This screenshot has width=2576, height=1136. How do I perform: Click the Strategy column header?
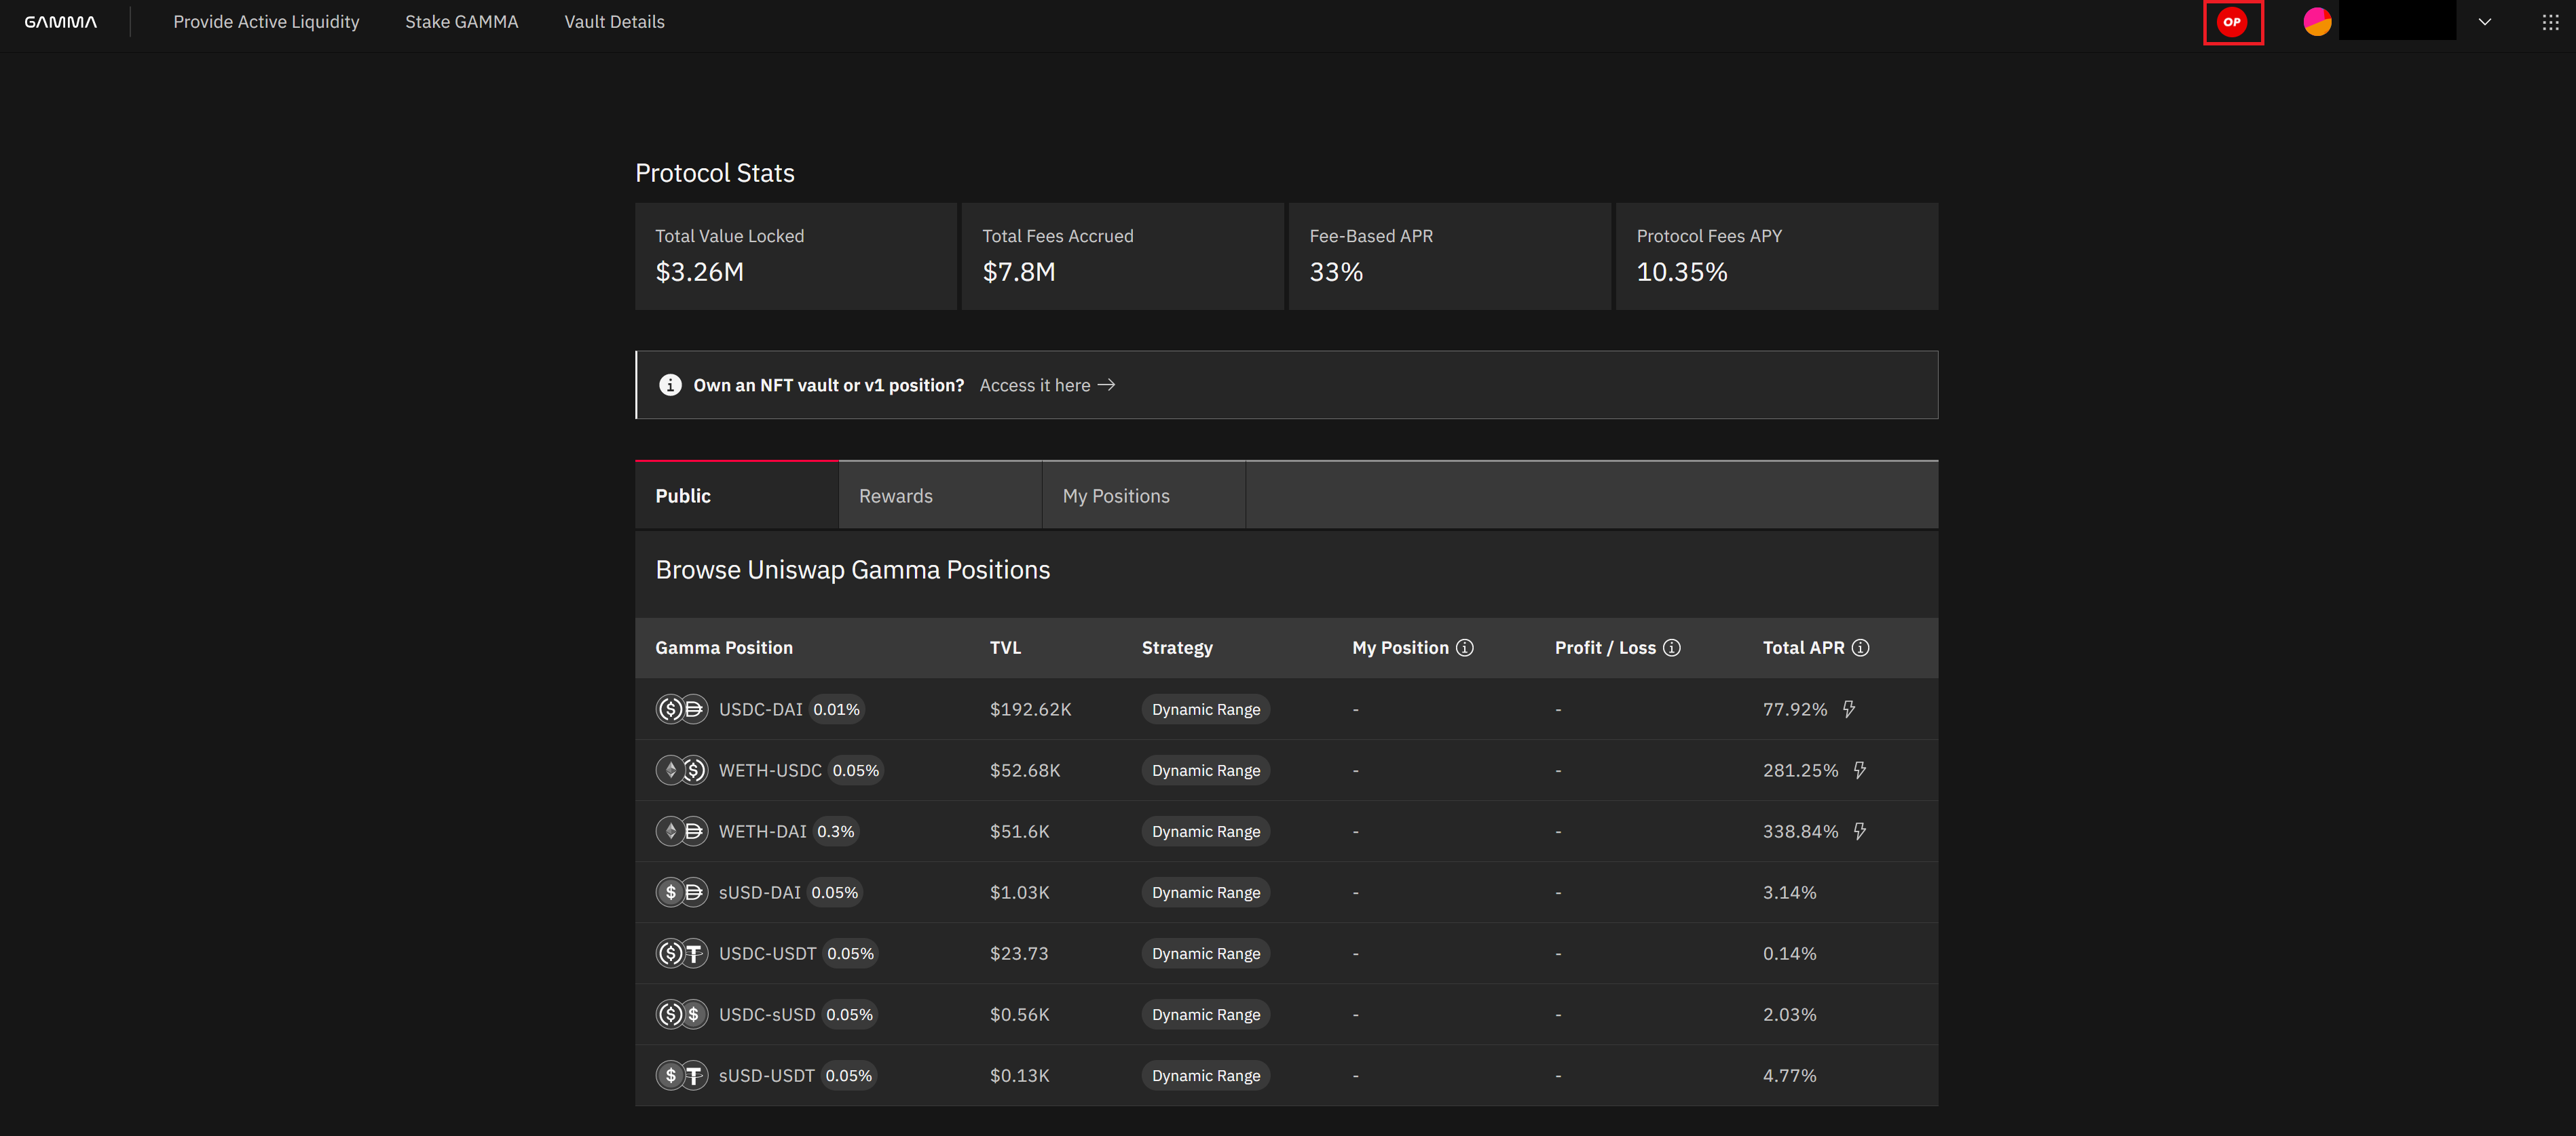[1177, 648]
